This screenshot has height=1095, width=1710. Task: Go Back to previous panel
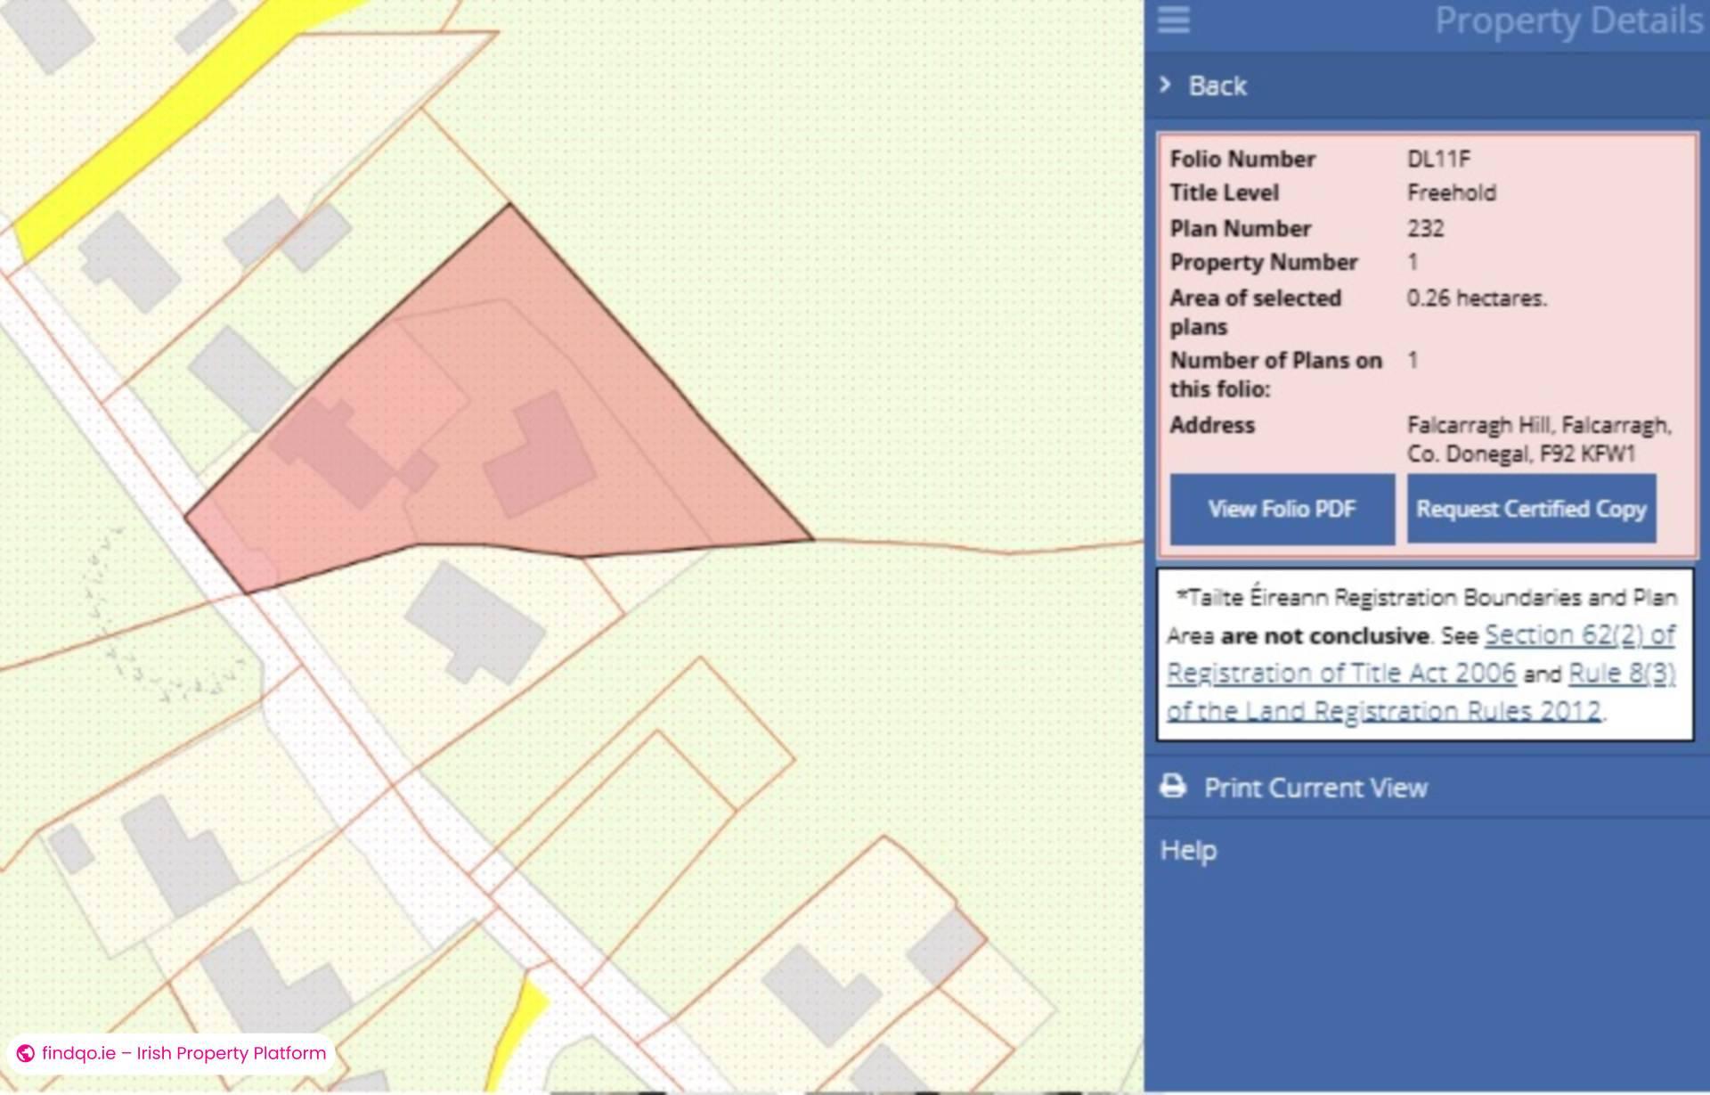[x=1217, y=86]
